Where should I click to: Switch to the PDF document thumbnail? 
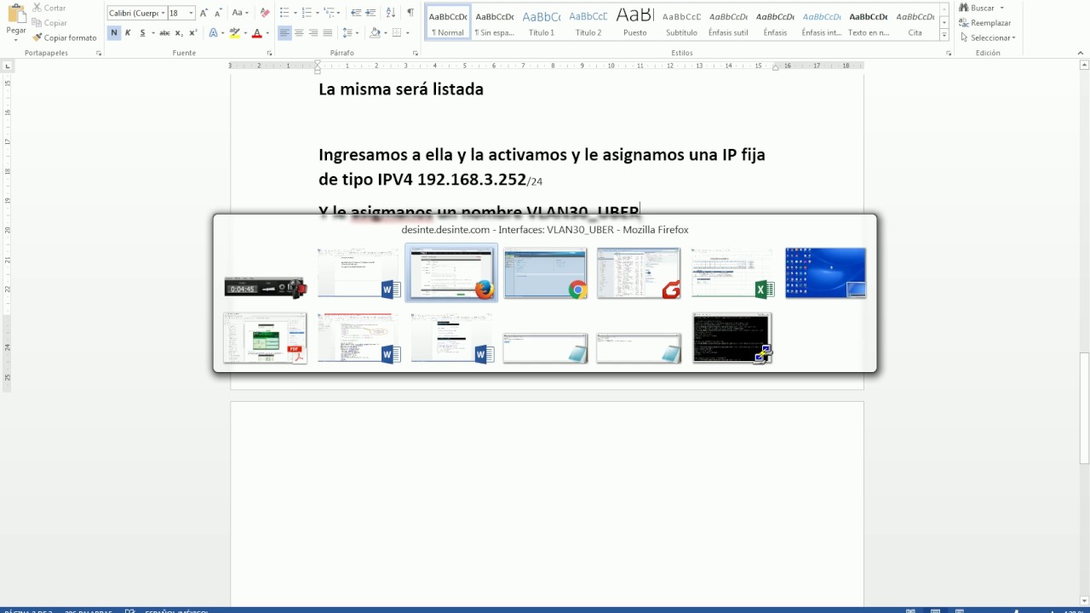coord(265,338)
